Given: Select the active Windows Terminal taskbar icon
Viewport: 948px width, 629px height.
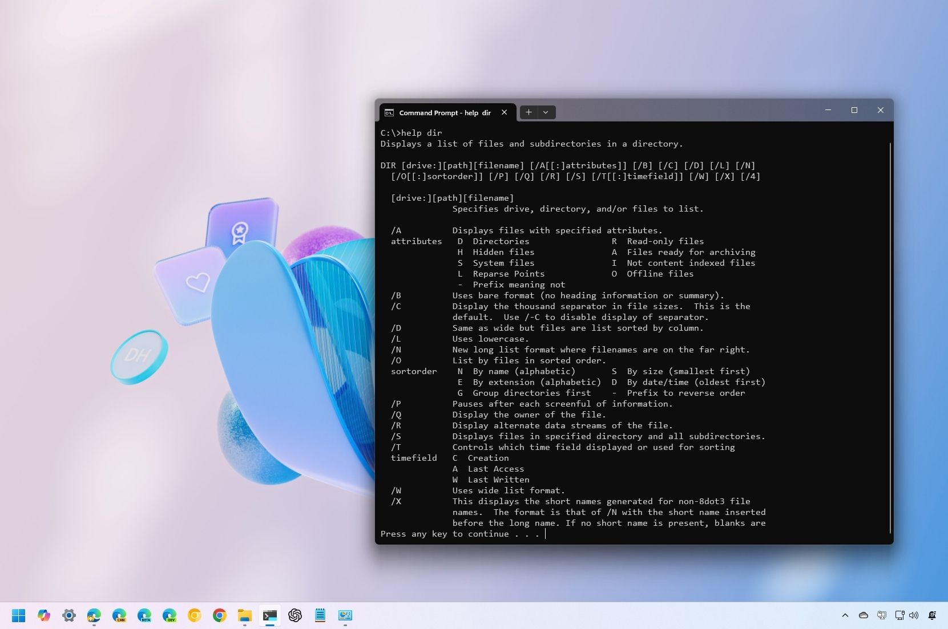Looking at the screenshot, I should point(270,616).
